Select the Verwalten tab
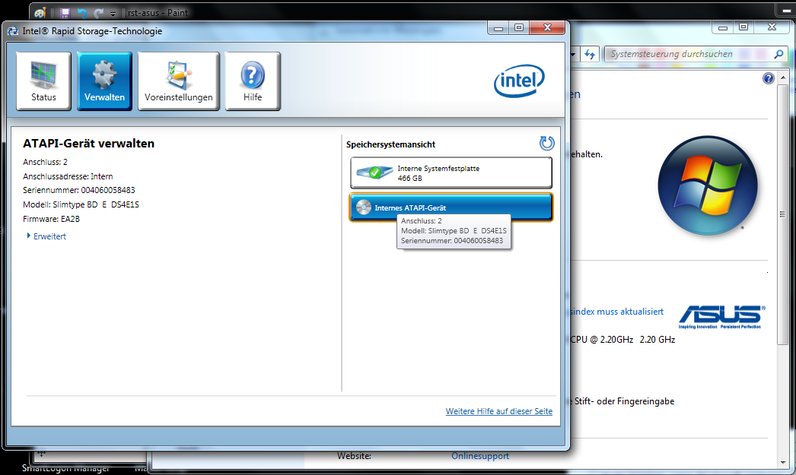 click(104, 81)
